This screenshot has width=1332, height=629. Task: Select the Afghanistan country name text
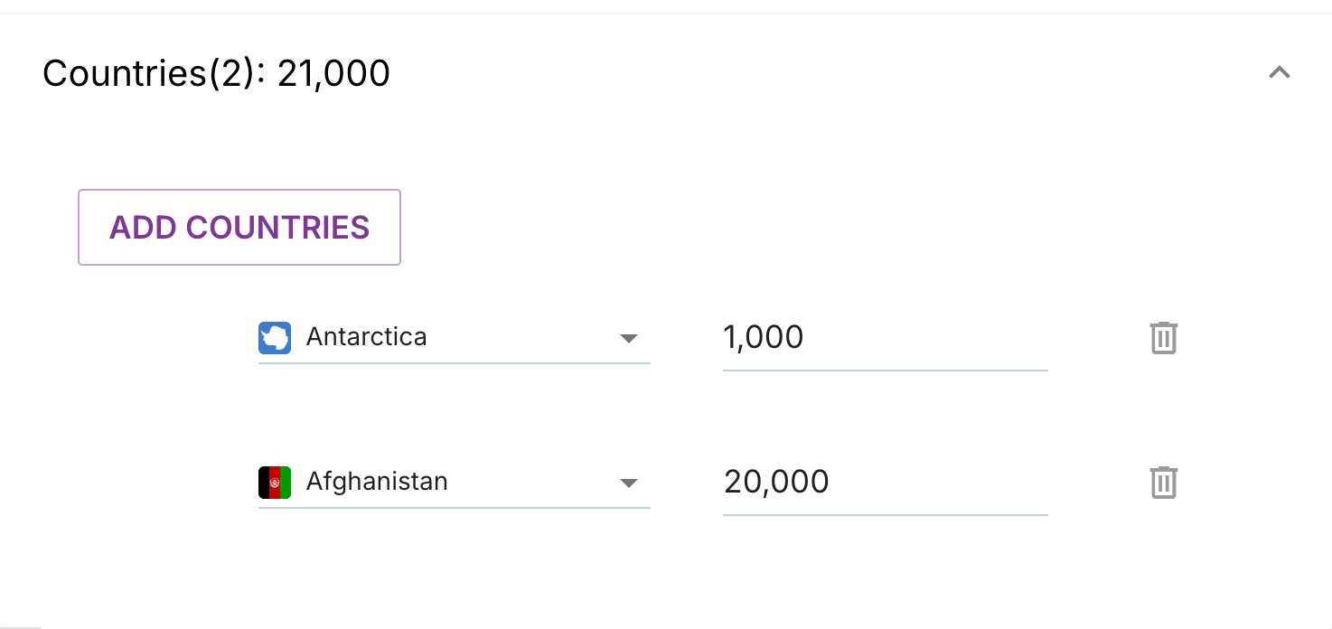point(377,481)
